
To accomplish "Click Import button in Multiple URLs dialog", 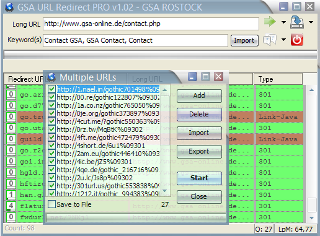I will click(x=199, y=133).
